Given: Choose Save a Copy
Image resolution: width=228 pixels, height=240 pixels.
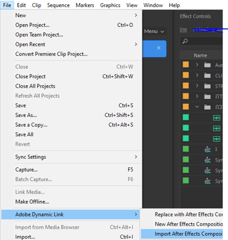Looking at the screenshot, I should click(x=71, y=125).
